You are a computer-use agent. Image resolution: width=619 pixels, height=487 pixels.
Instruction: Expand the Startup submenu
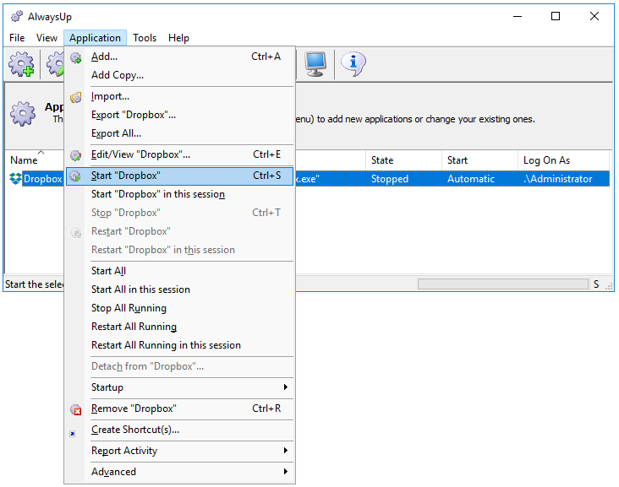[179, 387]
